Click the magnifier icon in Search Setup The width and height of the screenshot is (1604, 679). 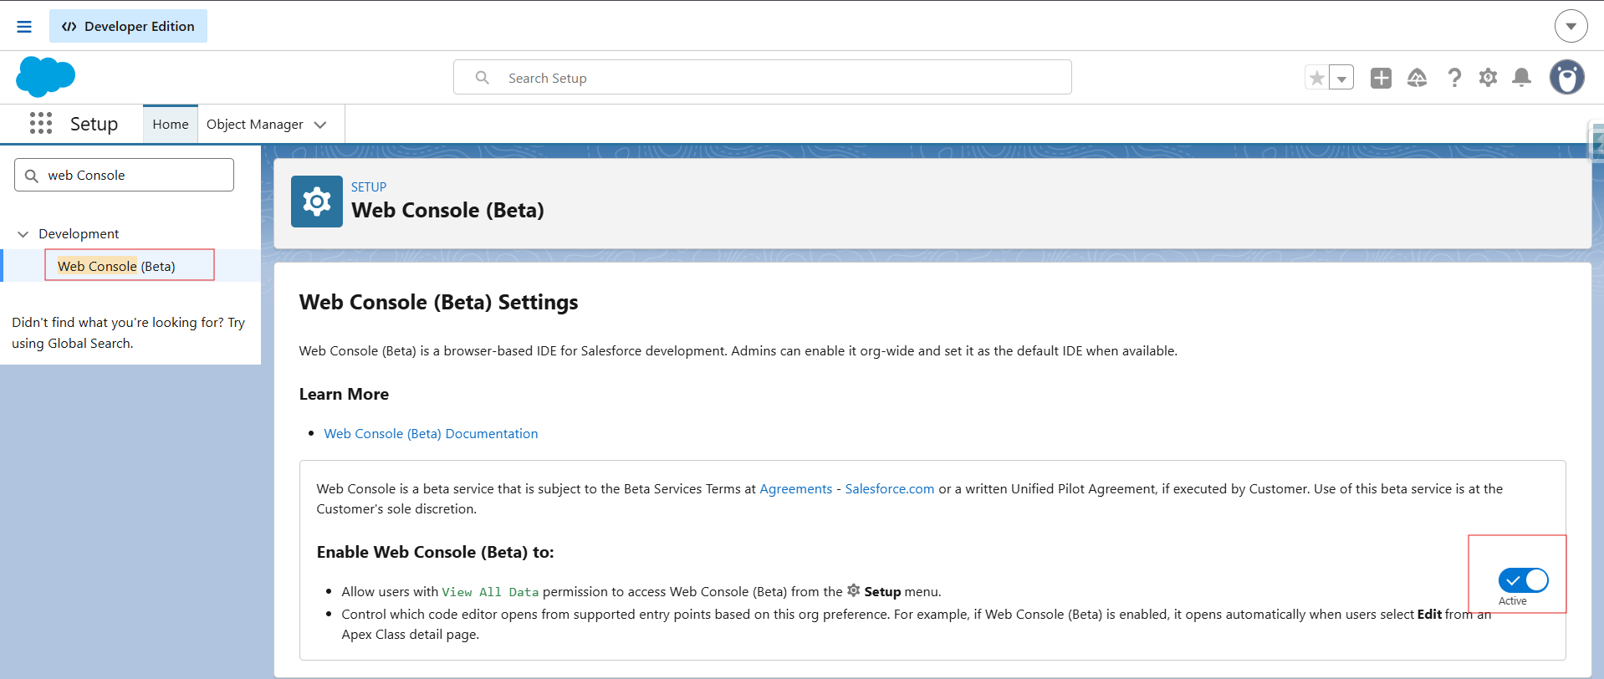click(x=482, y=78)
